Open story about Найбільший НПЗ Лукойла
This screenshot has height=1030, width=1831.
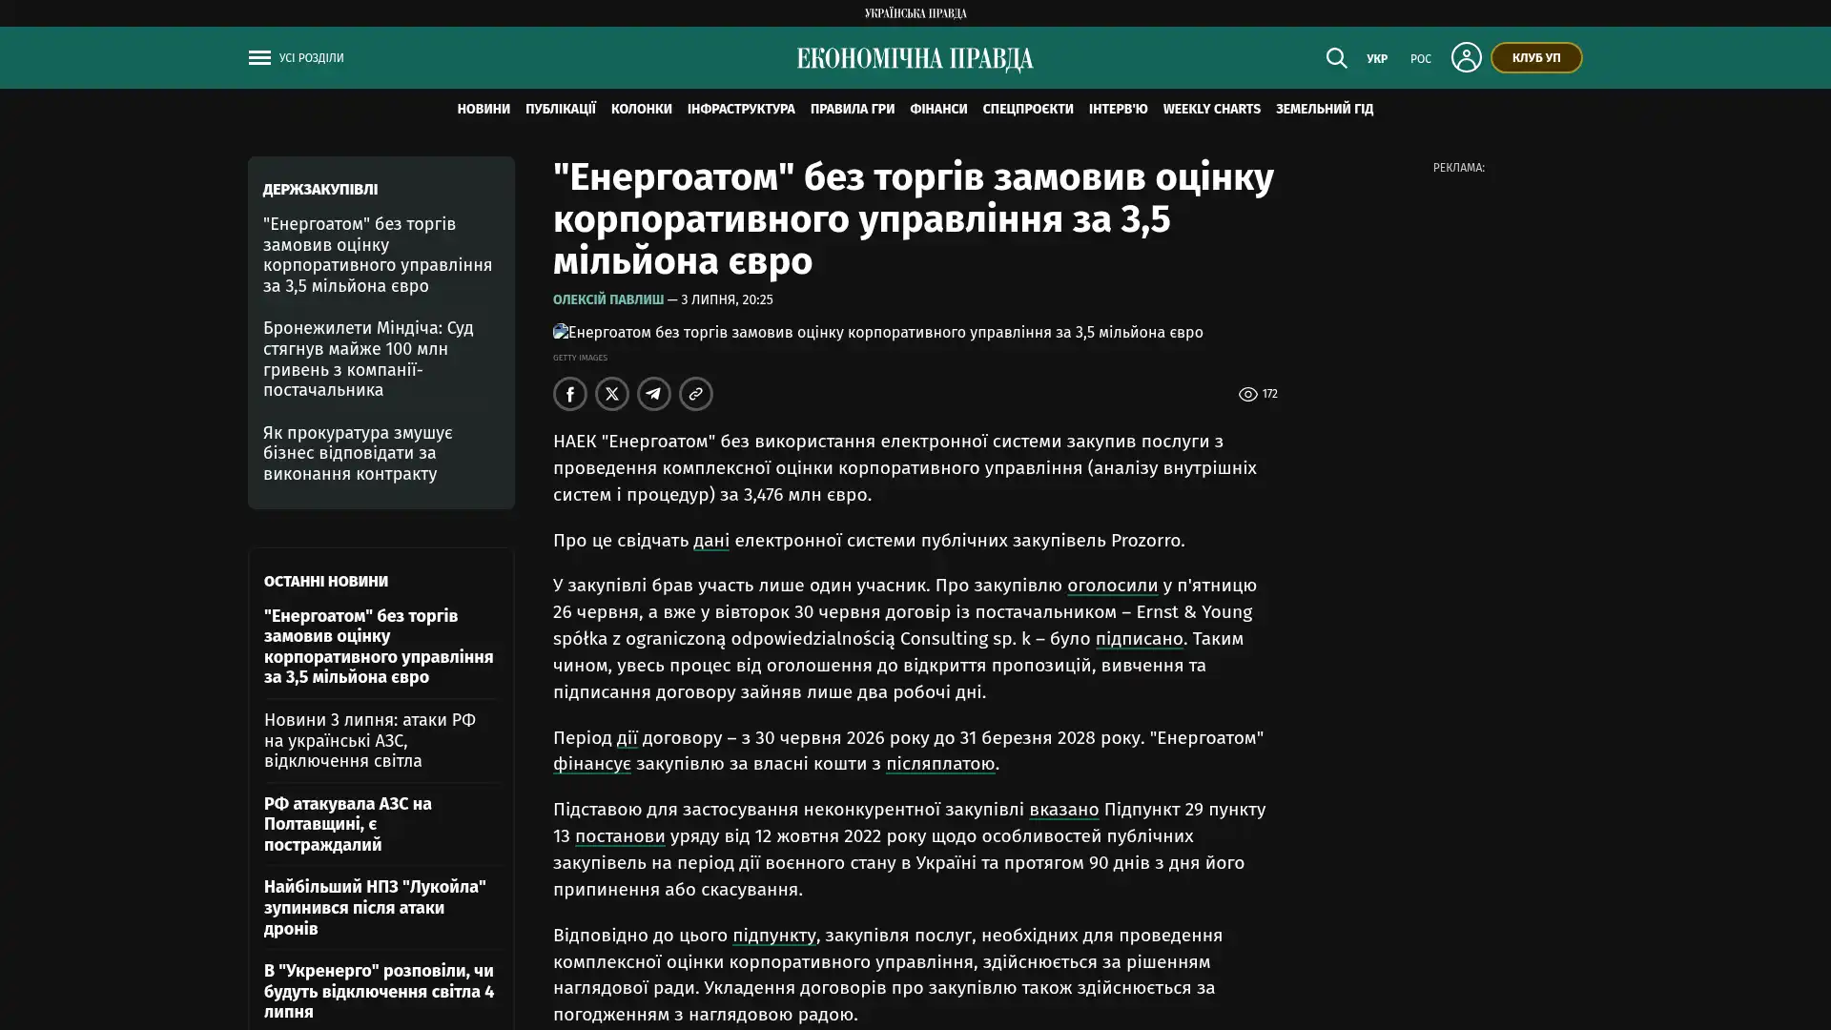click(x=375, y=908)
